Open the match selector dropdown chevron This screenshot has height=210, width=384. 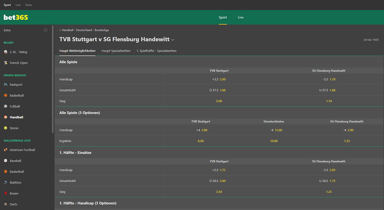click(173, 40)
